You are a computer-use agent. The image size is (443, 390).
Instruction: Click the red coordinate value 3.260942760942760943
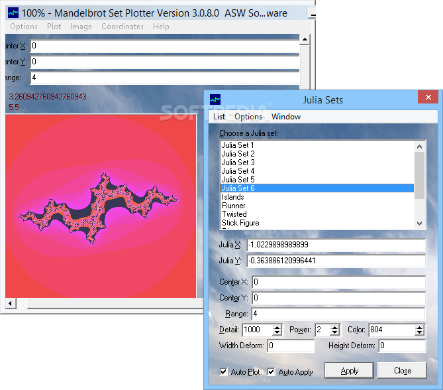[x=48, y=97]
